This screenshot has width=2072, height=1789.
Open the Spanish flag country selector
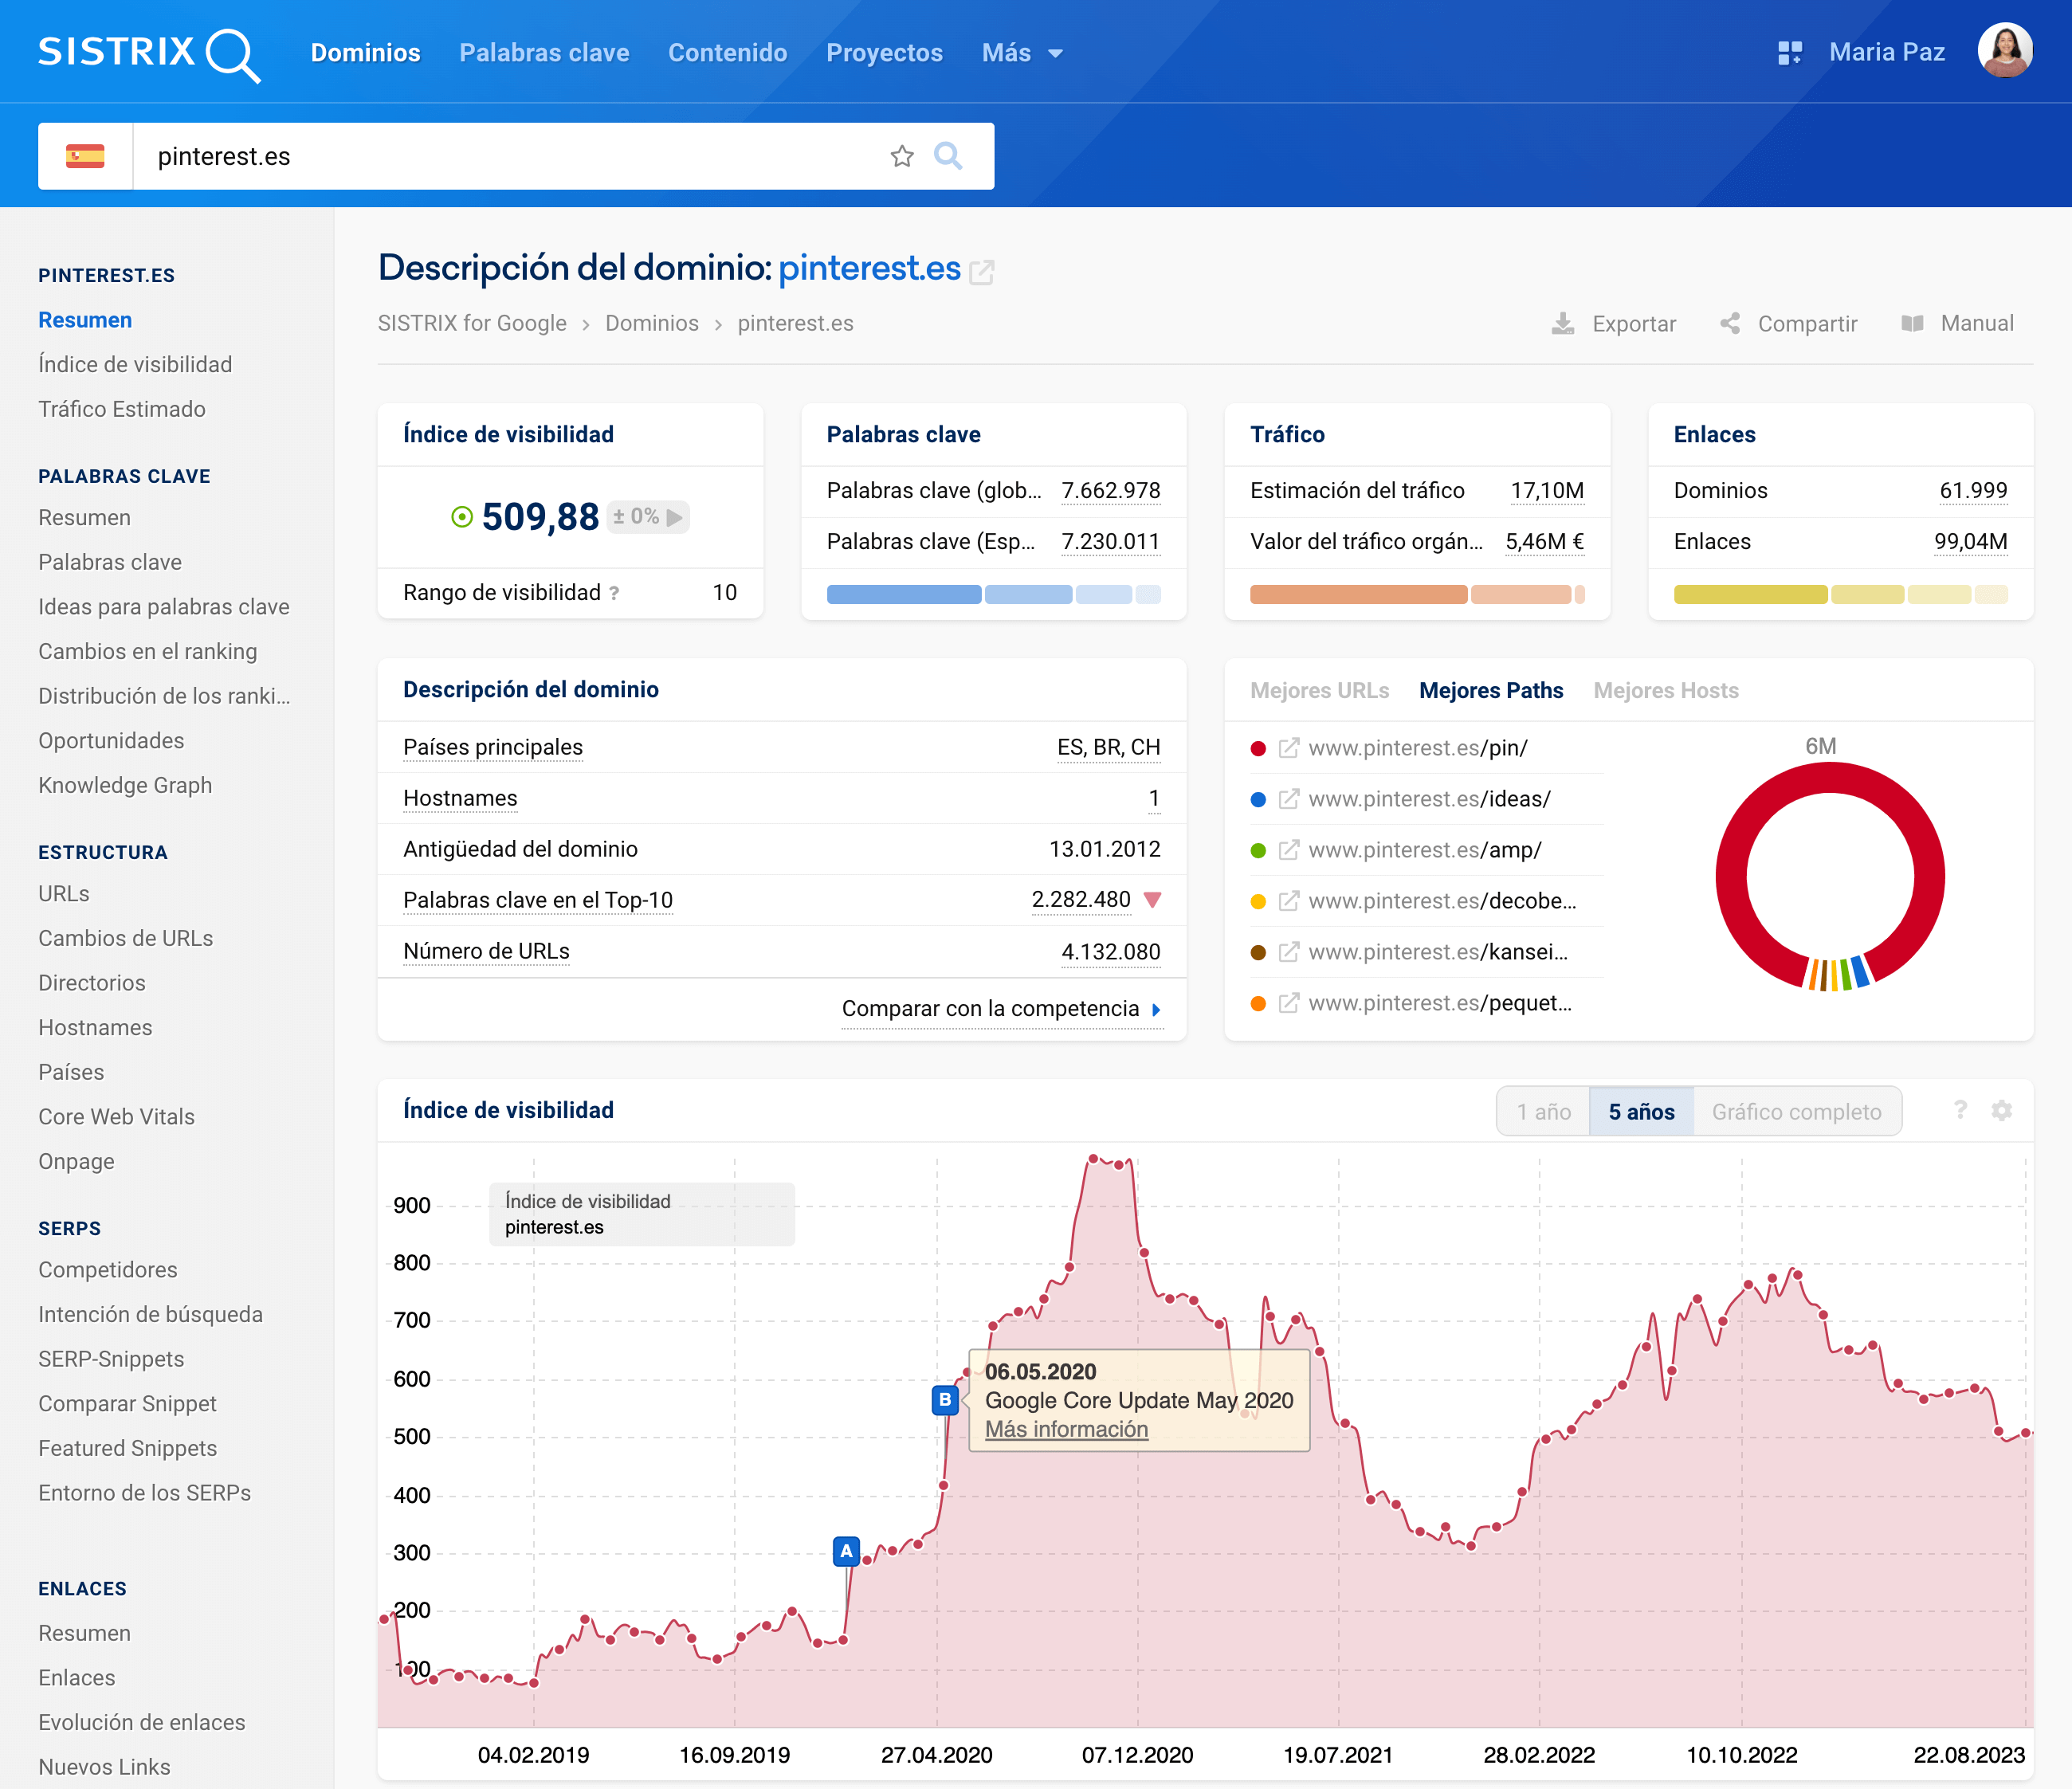[x=85, y=156]
